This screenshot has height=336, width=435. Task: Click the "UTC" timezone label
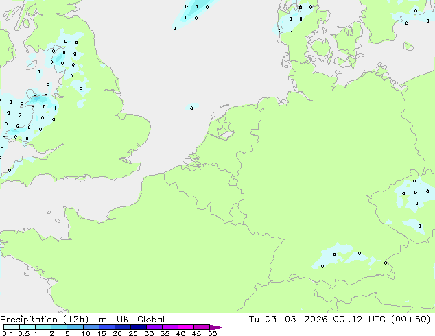click(x=377, y=320)
